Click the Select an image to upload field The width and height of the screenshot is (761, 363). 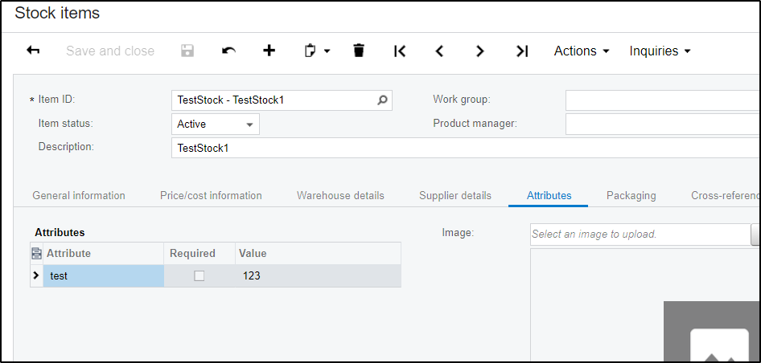[x=640, y=234]
